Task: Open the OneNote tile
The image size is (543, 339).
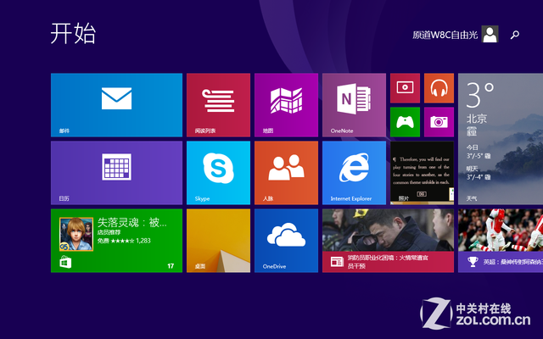Action: click(354, 105)
